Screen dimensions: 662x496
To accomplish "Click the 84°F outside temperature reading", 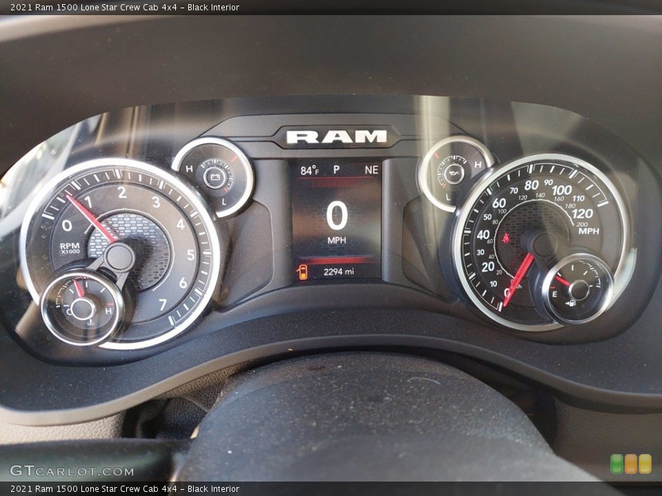I will pyautogui.click(x=310, y=170).
